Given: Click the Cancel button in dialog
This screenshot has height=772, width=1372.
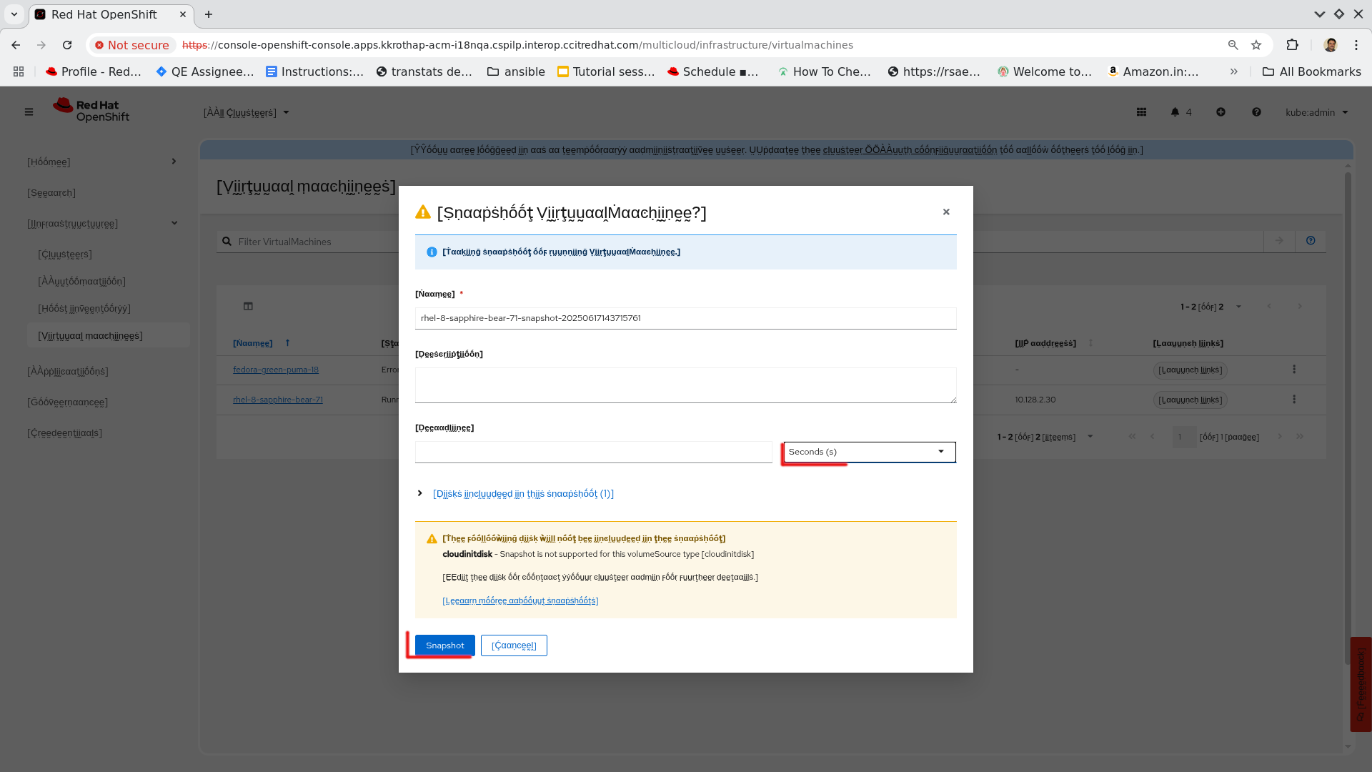Looking at the screenshot, I should point(514,645).
